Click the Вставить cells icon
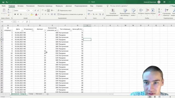 tap(141, 10)
